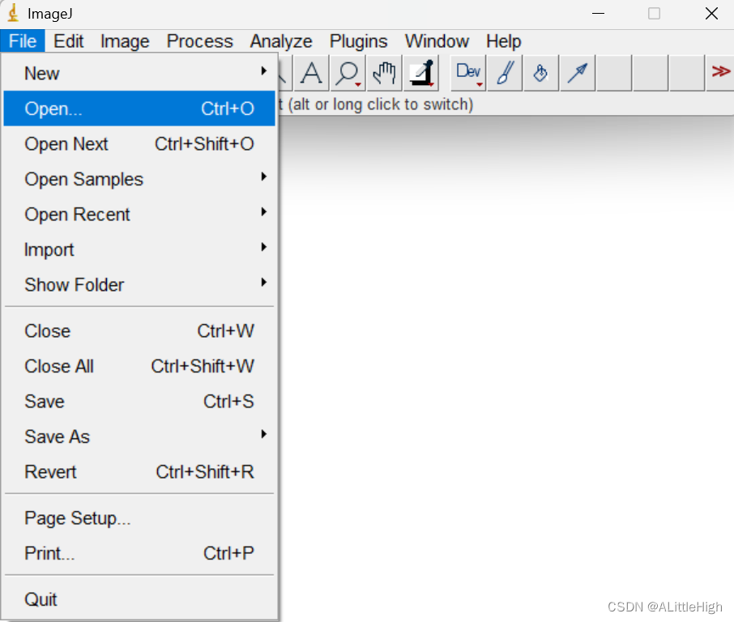Click the More Tools double-arrow button
Image resolution: width=734 pixels, height=622 pixels.
tap(720, 72)
